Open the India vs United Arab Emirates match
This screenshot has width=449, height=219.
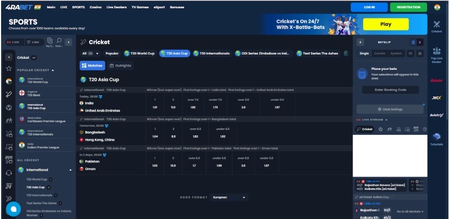pos(111,105)
